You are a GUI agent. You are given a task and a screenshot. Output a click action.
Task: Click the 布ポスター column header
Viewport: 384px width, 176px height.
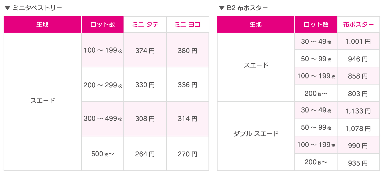click(x=358, y=24)
